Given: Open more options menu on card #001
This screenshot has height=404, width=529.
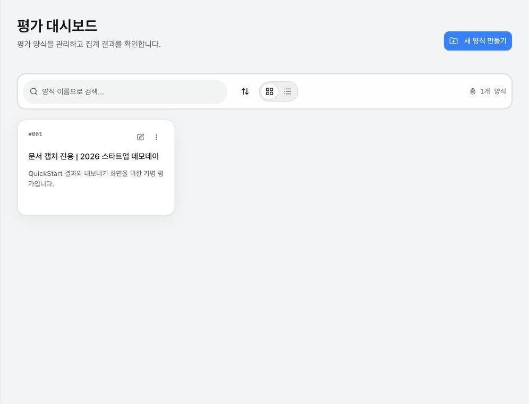Looking at the screenshot, I should coord(156,137).
